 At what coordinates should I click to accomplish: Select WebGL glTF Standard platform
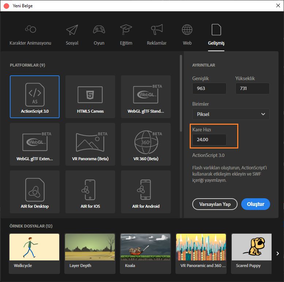[x=146, y=97]
